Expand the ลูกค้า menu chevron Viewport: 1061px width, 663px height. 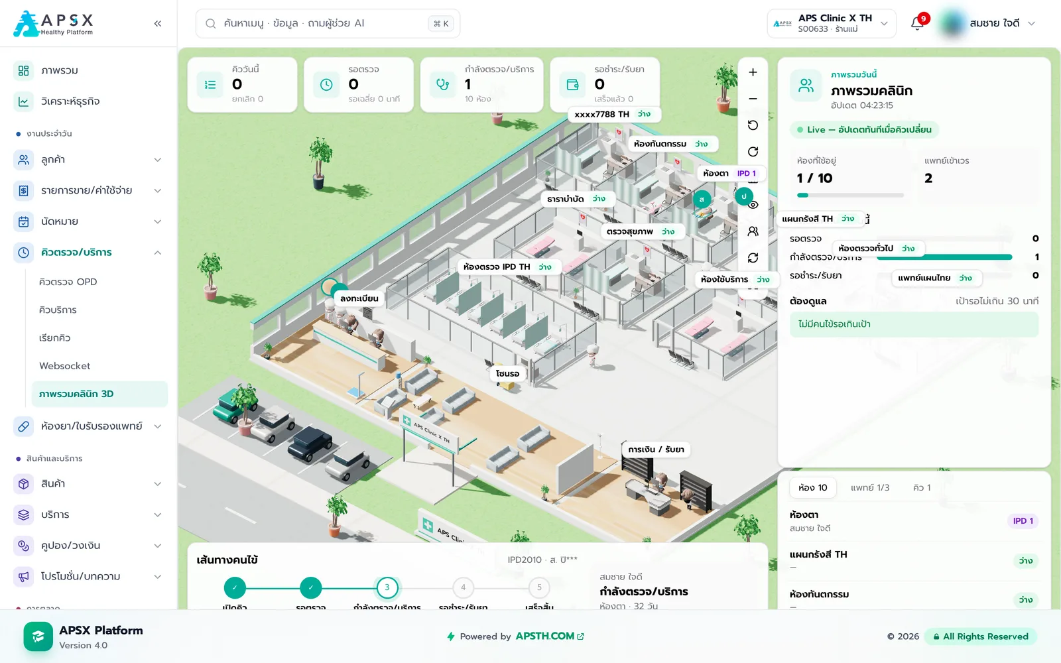click(x=158, y=160)
